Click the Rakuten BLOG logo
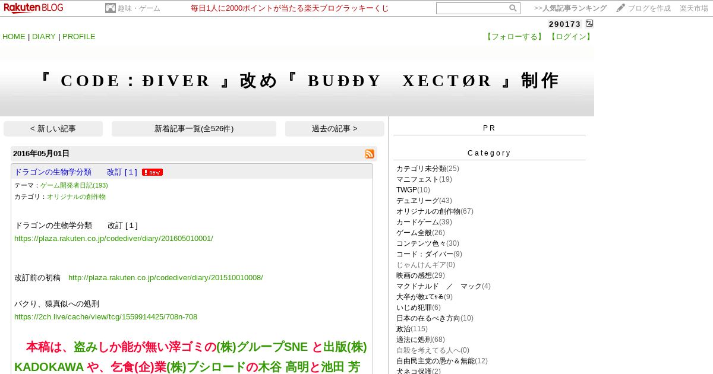The width and height of the screenshot is (713, 374). coord(33,8)
